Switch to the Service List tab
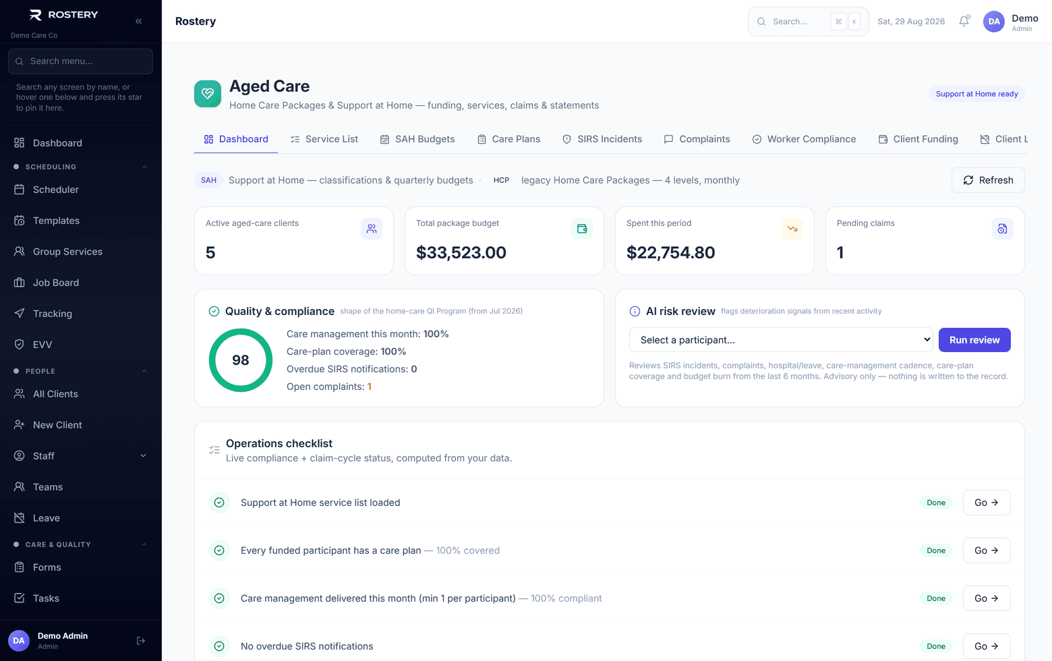Screen dimensions: 1052x661 [x=324, y=139]
